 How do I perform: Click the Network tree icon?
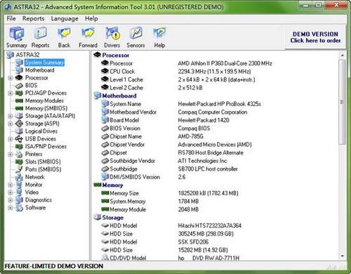click(x=19, y=177)
